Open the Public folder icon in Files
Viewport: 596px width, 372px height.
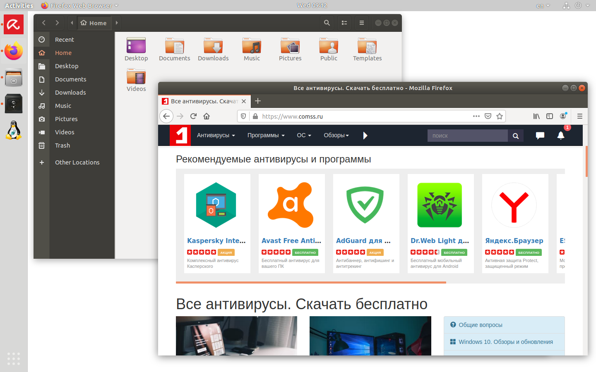pyautogui.click(x=329, y=50)
